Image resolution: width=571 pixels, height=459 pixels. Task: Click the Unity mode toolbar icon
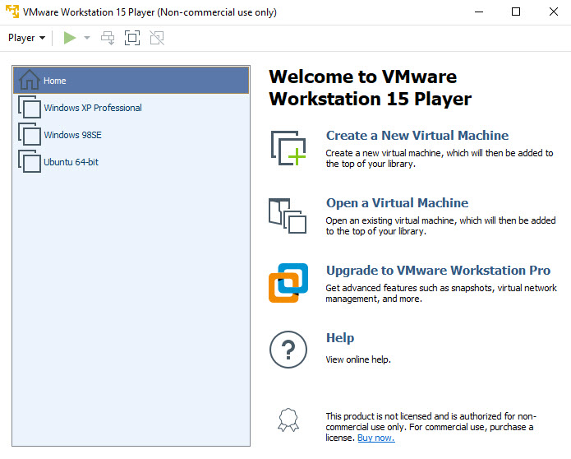157,38
